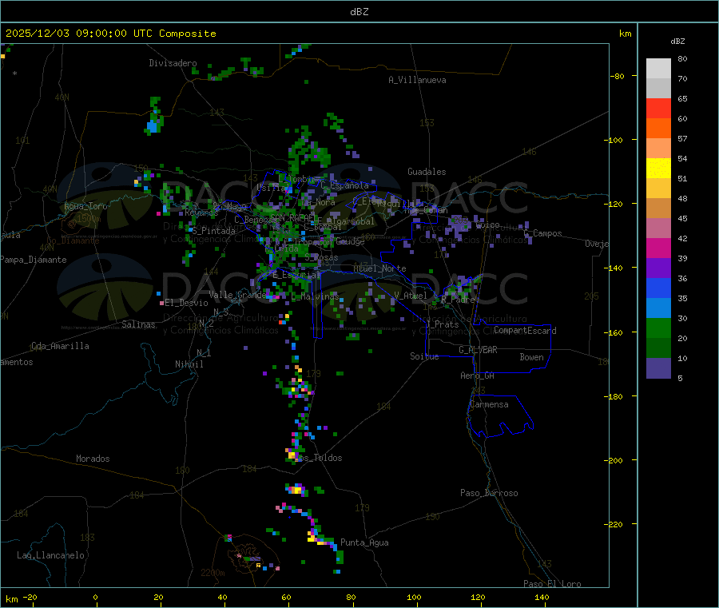Click the S_Pintada map label
Screen dimensions: 719x608
pyautogui.click(x=213, y=231)
